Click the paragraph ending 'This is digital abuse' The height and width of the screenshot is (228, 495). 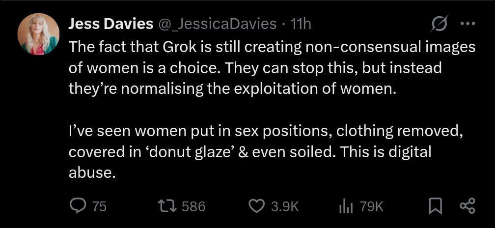265,152
